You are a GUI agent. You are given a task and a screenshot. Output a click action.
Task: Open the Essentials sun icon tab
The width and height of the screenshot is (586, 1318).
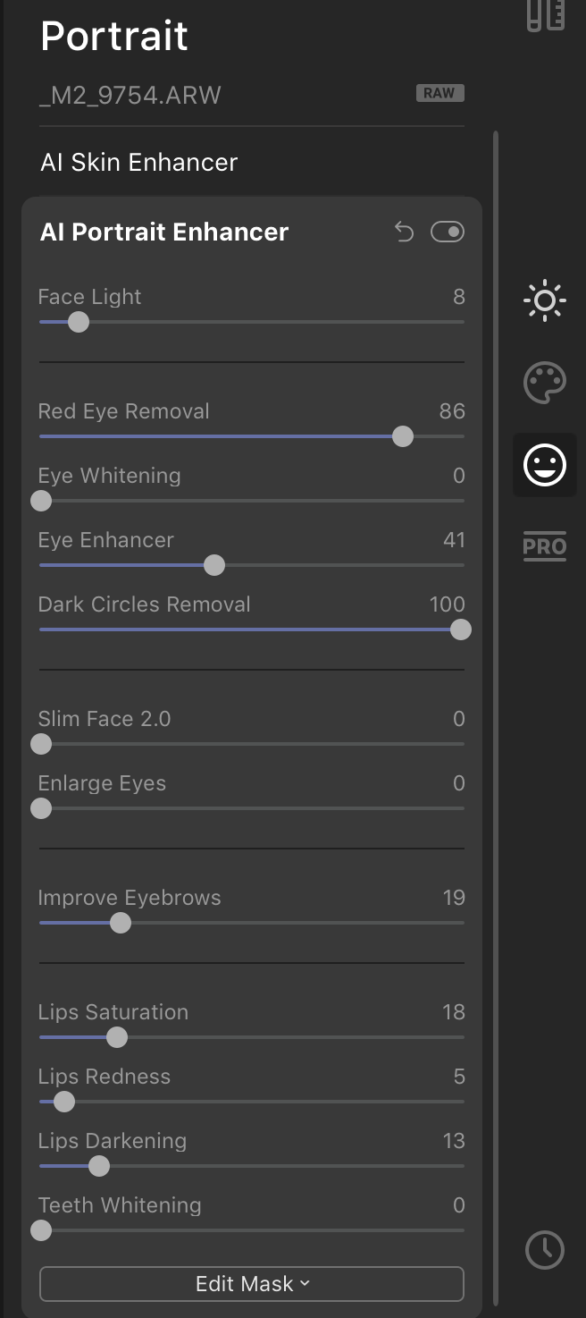[x=544, y=300]
